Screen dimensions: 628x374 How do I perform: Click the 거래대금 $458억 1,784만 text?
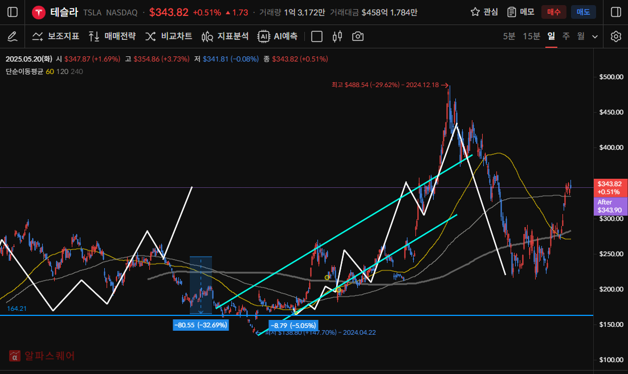[374, 13]
